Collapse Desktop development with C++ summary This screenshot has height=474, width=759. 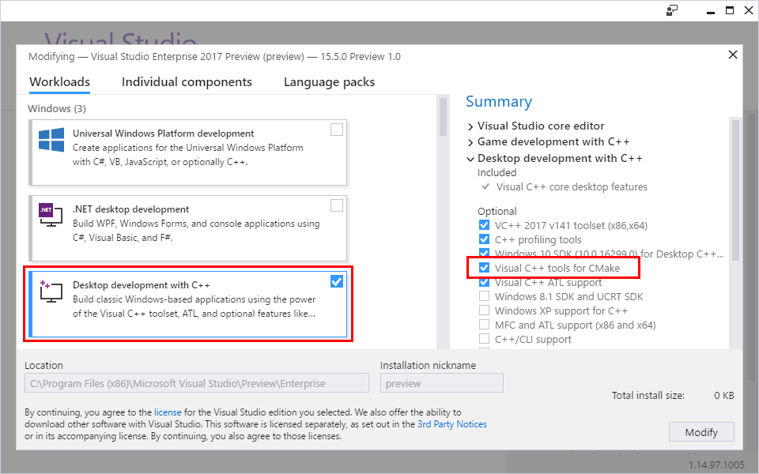click(470, 159)
